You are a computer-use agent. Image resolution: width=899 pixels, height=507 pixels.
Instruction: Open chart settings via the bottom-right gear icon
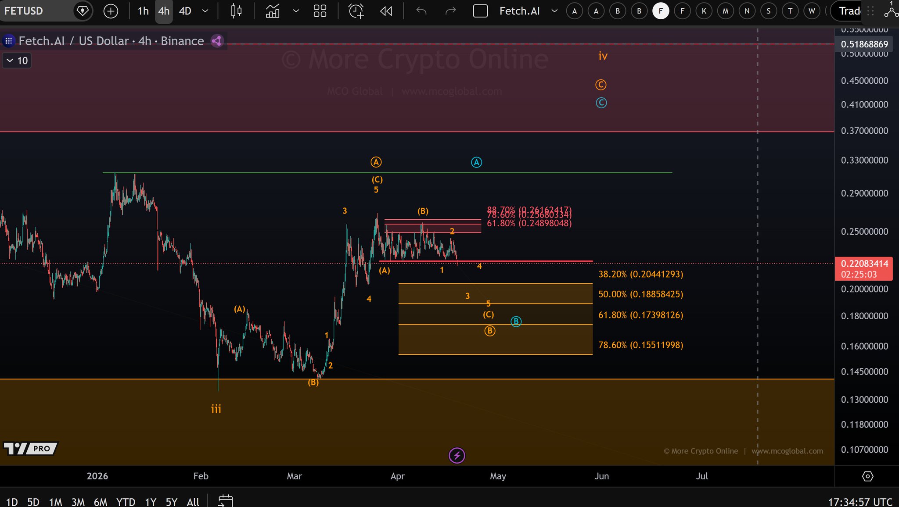click(x=867, y=476)
